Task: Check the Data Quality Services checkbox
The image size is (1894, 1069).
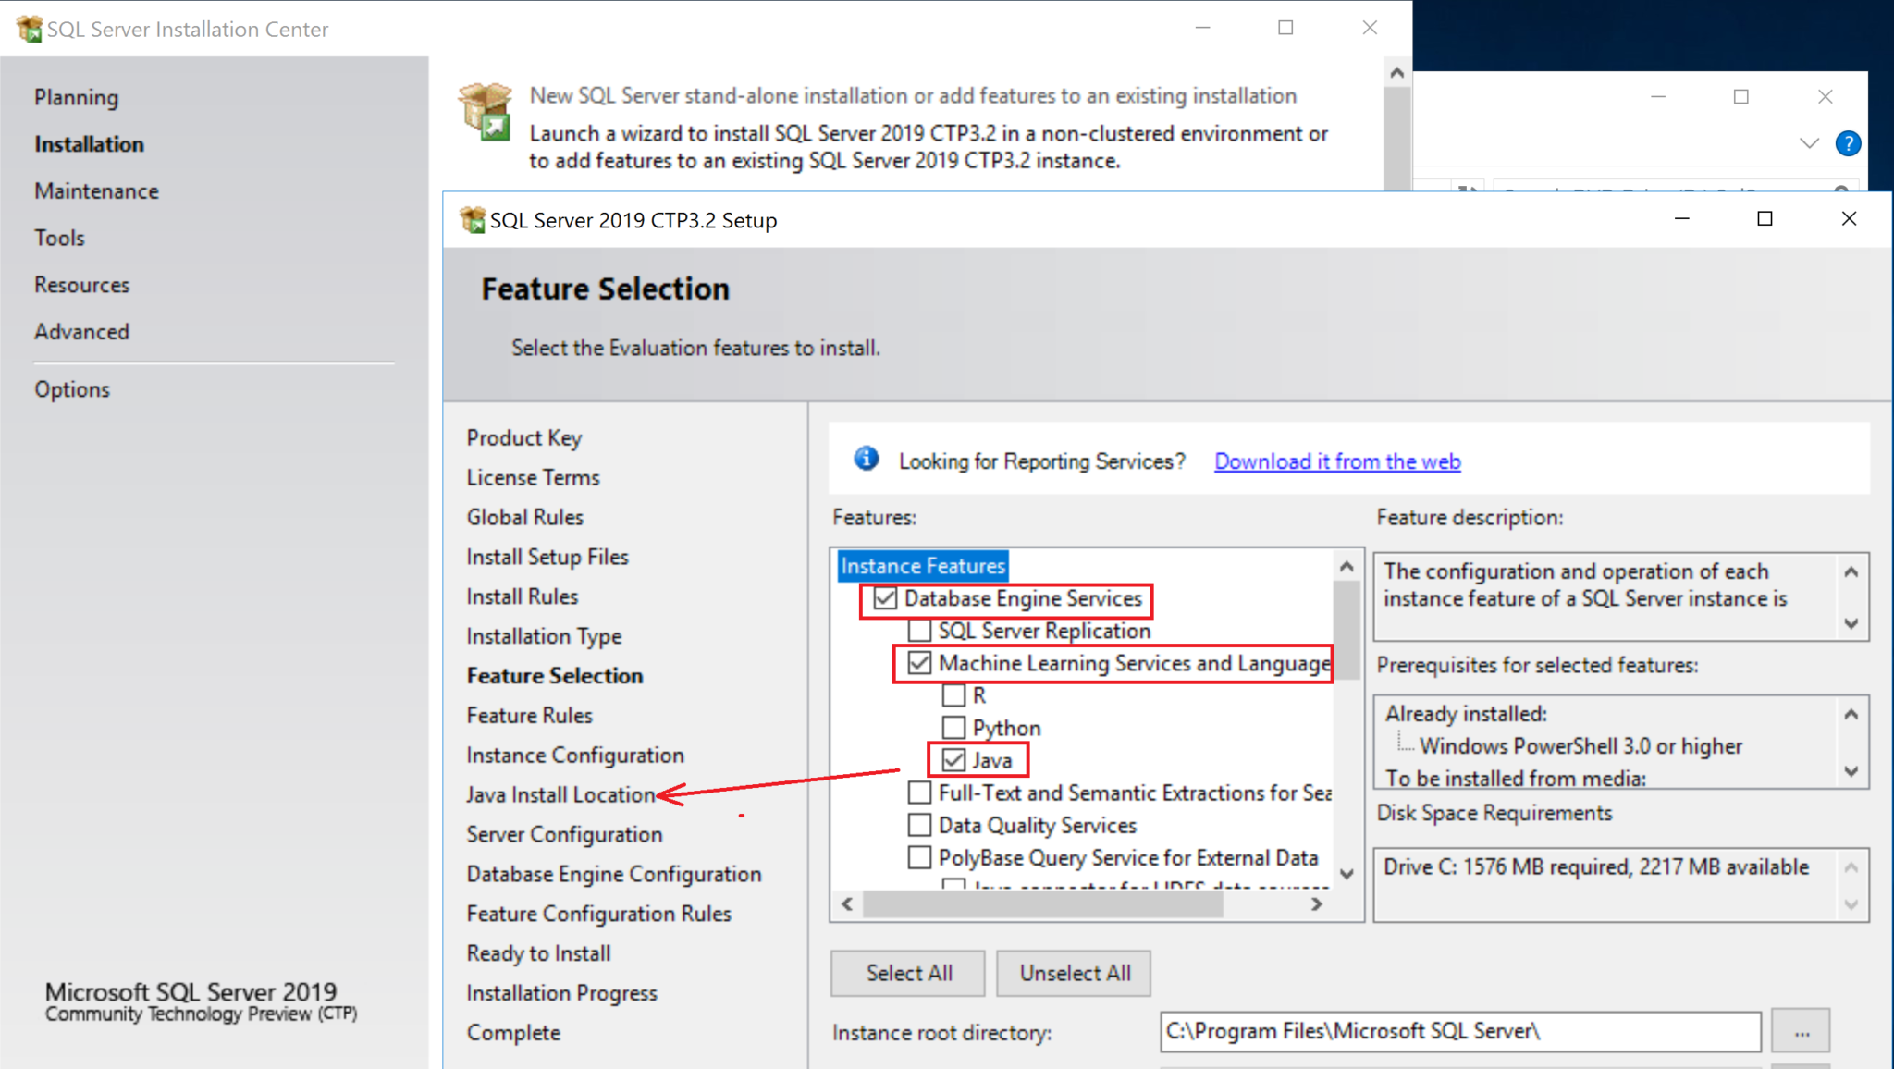Action: coord(919,825)
